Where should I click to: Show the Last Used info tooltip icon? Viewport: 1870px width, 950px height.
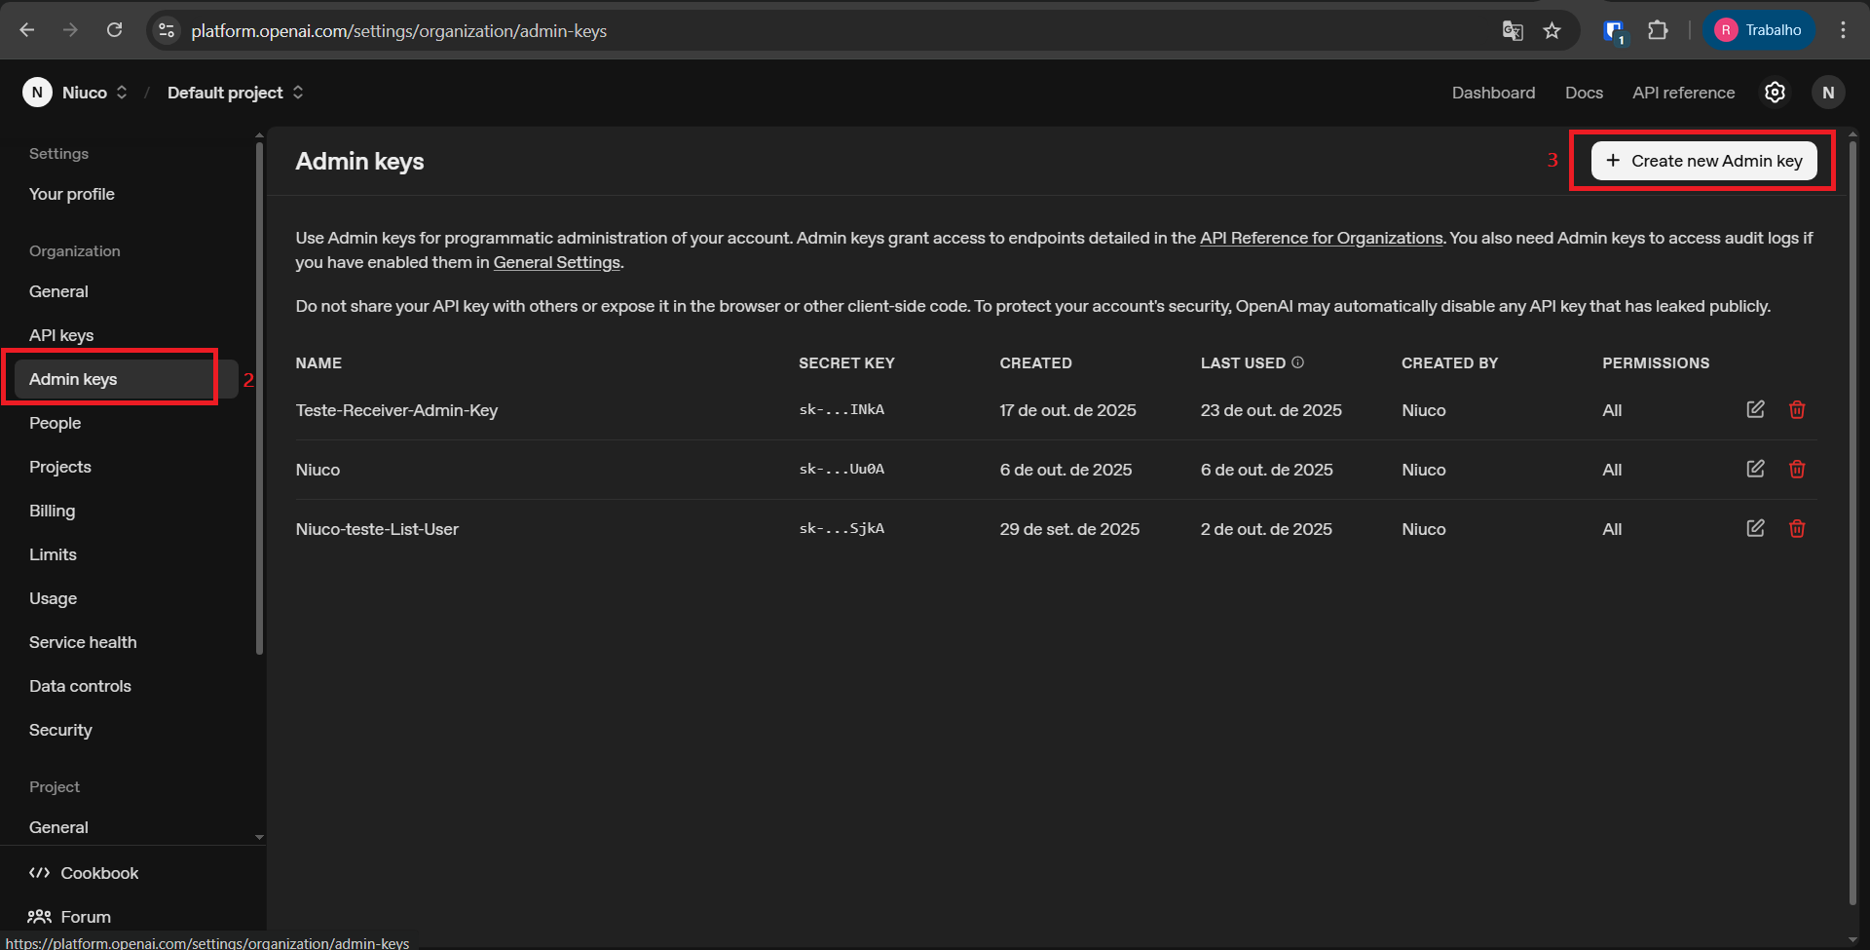(1297, 362)
